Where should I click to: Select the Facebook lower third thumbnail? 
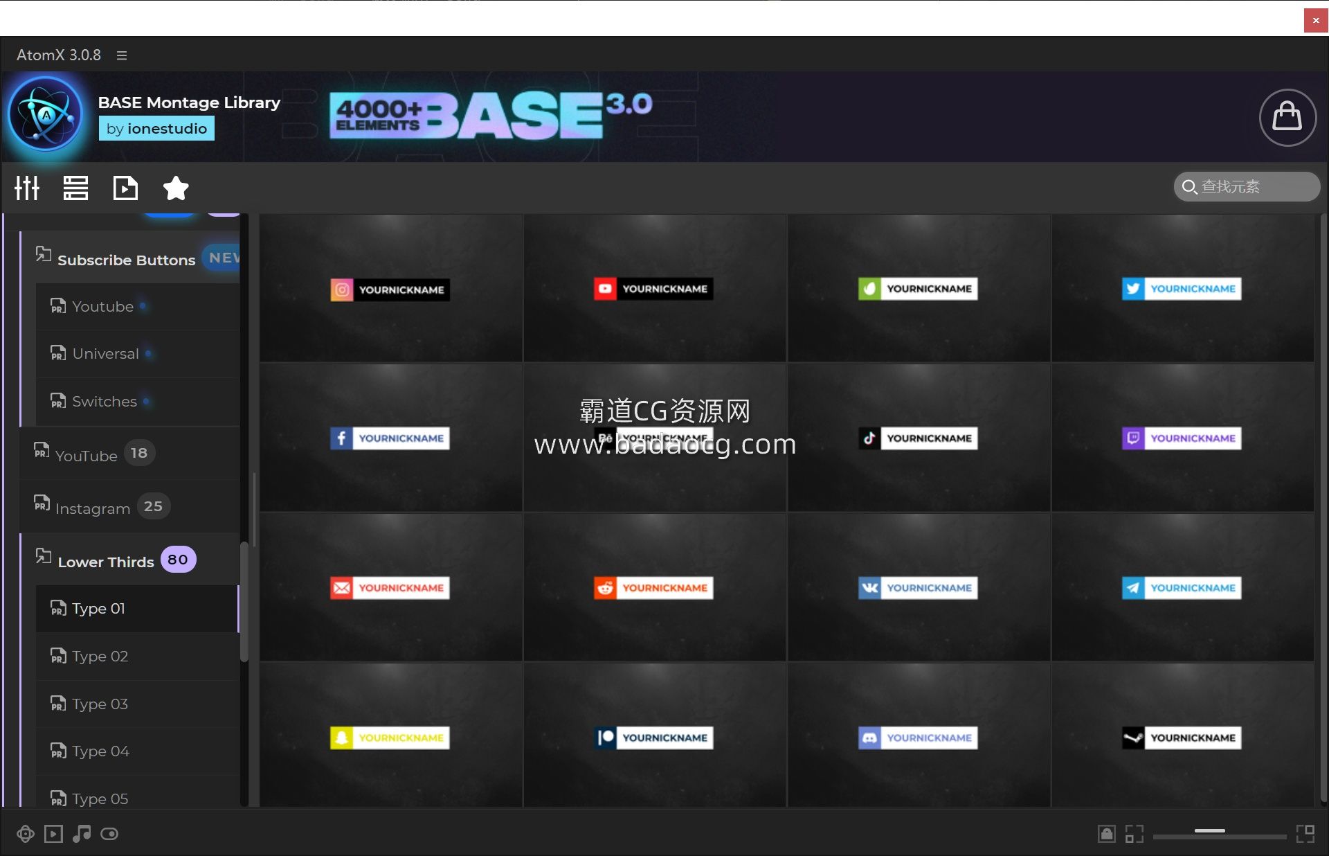tap(390, 438)
